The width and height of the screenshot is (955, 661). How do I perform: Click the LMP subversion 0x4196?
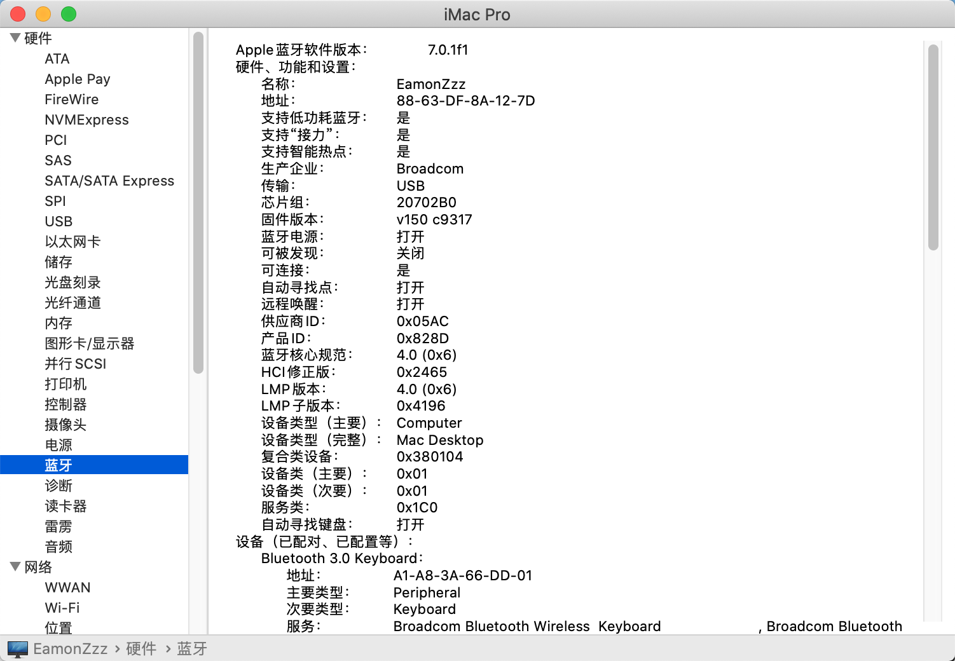pos(421,405)
